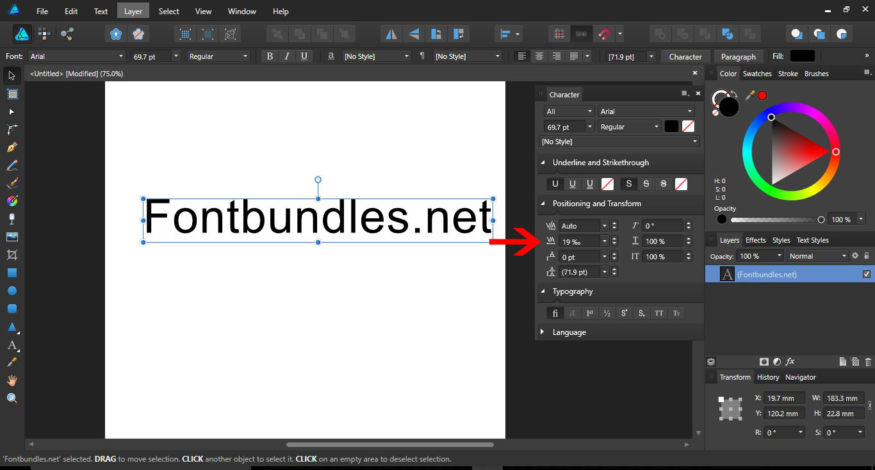Open layer effects via the fx icon
Viewport: 875px width, 470px height.
coord(790,361)
